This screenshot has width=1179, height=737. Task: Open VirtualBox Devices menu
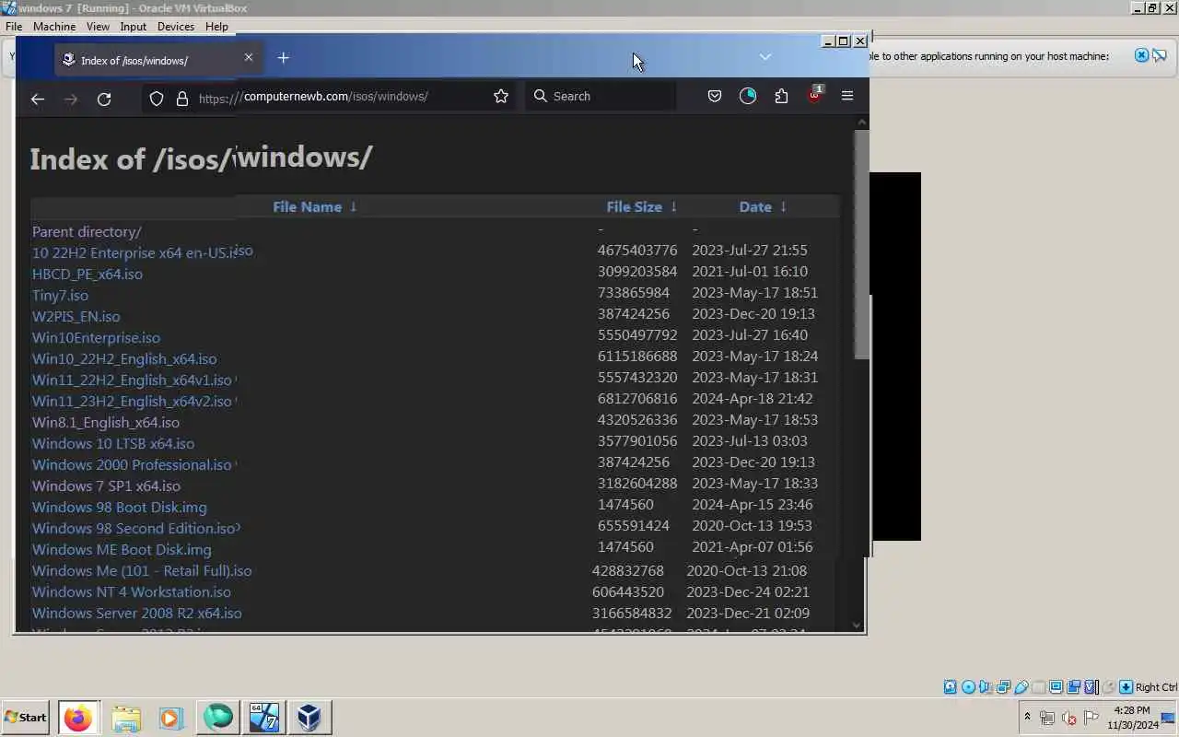click(x=175, y=27)
